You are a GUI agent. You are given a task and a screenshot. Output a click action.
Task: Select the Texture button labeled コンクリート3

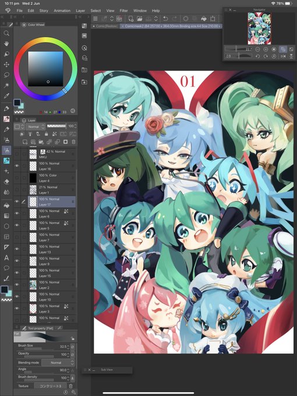[x=50, y=386]
